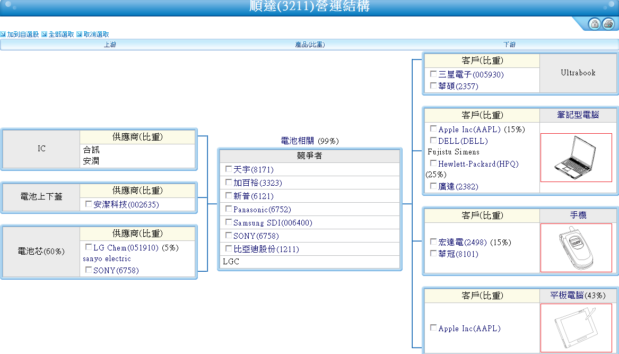This screenshot has height=354, width=619.
Task: Open the Panasonic(6752) link
Action: [x=262, y=210]
